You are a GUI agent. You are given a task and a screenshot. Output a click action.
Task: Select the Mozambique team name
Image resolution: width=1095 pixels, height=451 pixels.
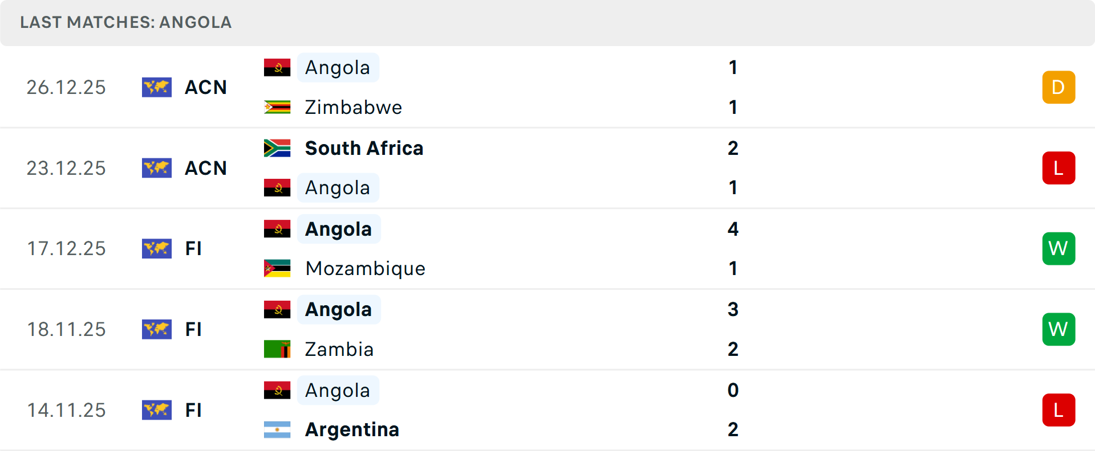365,268
